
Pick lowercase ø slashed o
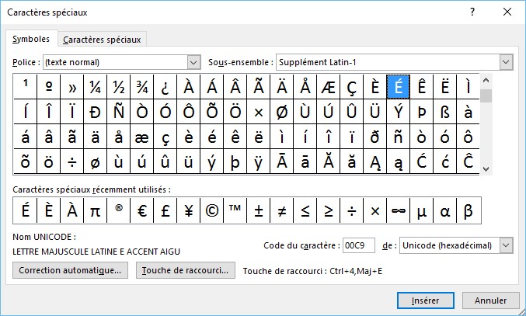click(96, 161)
